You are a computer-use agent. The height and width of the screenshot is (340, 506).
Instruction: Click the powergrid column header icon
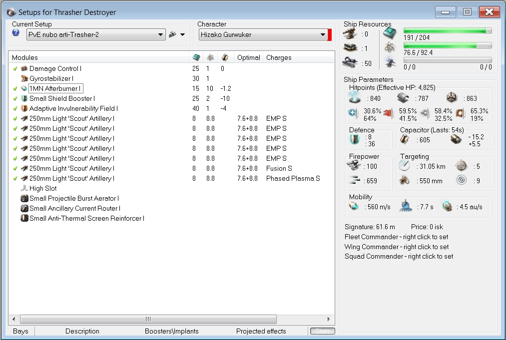point(210,57)
